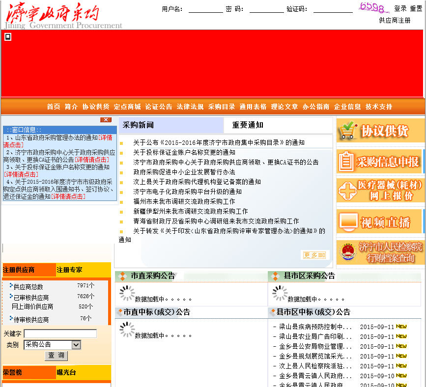This screenshot has height=387, width=426.
Task: Open the 类别 dropdown showing 采购公告
Action: coord(52,345)
